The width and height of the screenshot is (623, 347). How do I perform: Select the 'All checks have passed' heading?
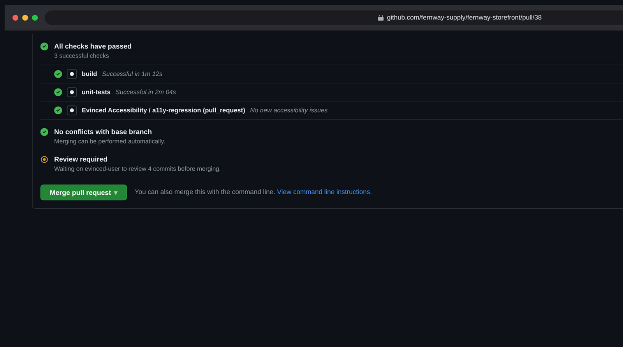click(93, 46)
